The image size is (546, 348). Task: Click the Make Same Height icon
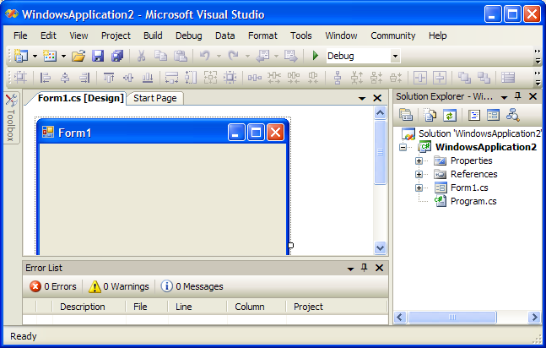(191, 78)
